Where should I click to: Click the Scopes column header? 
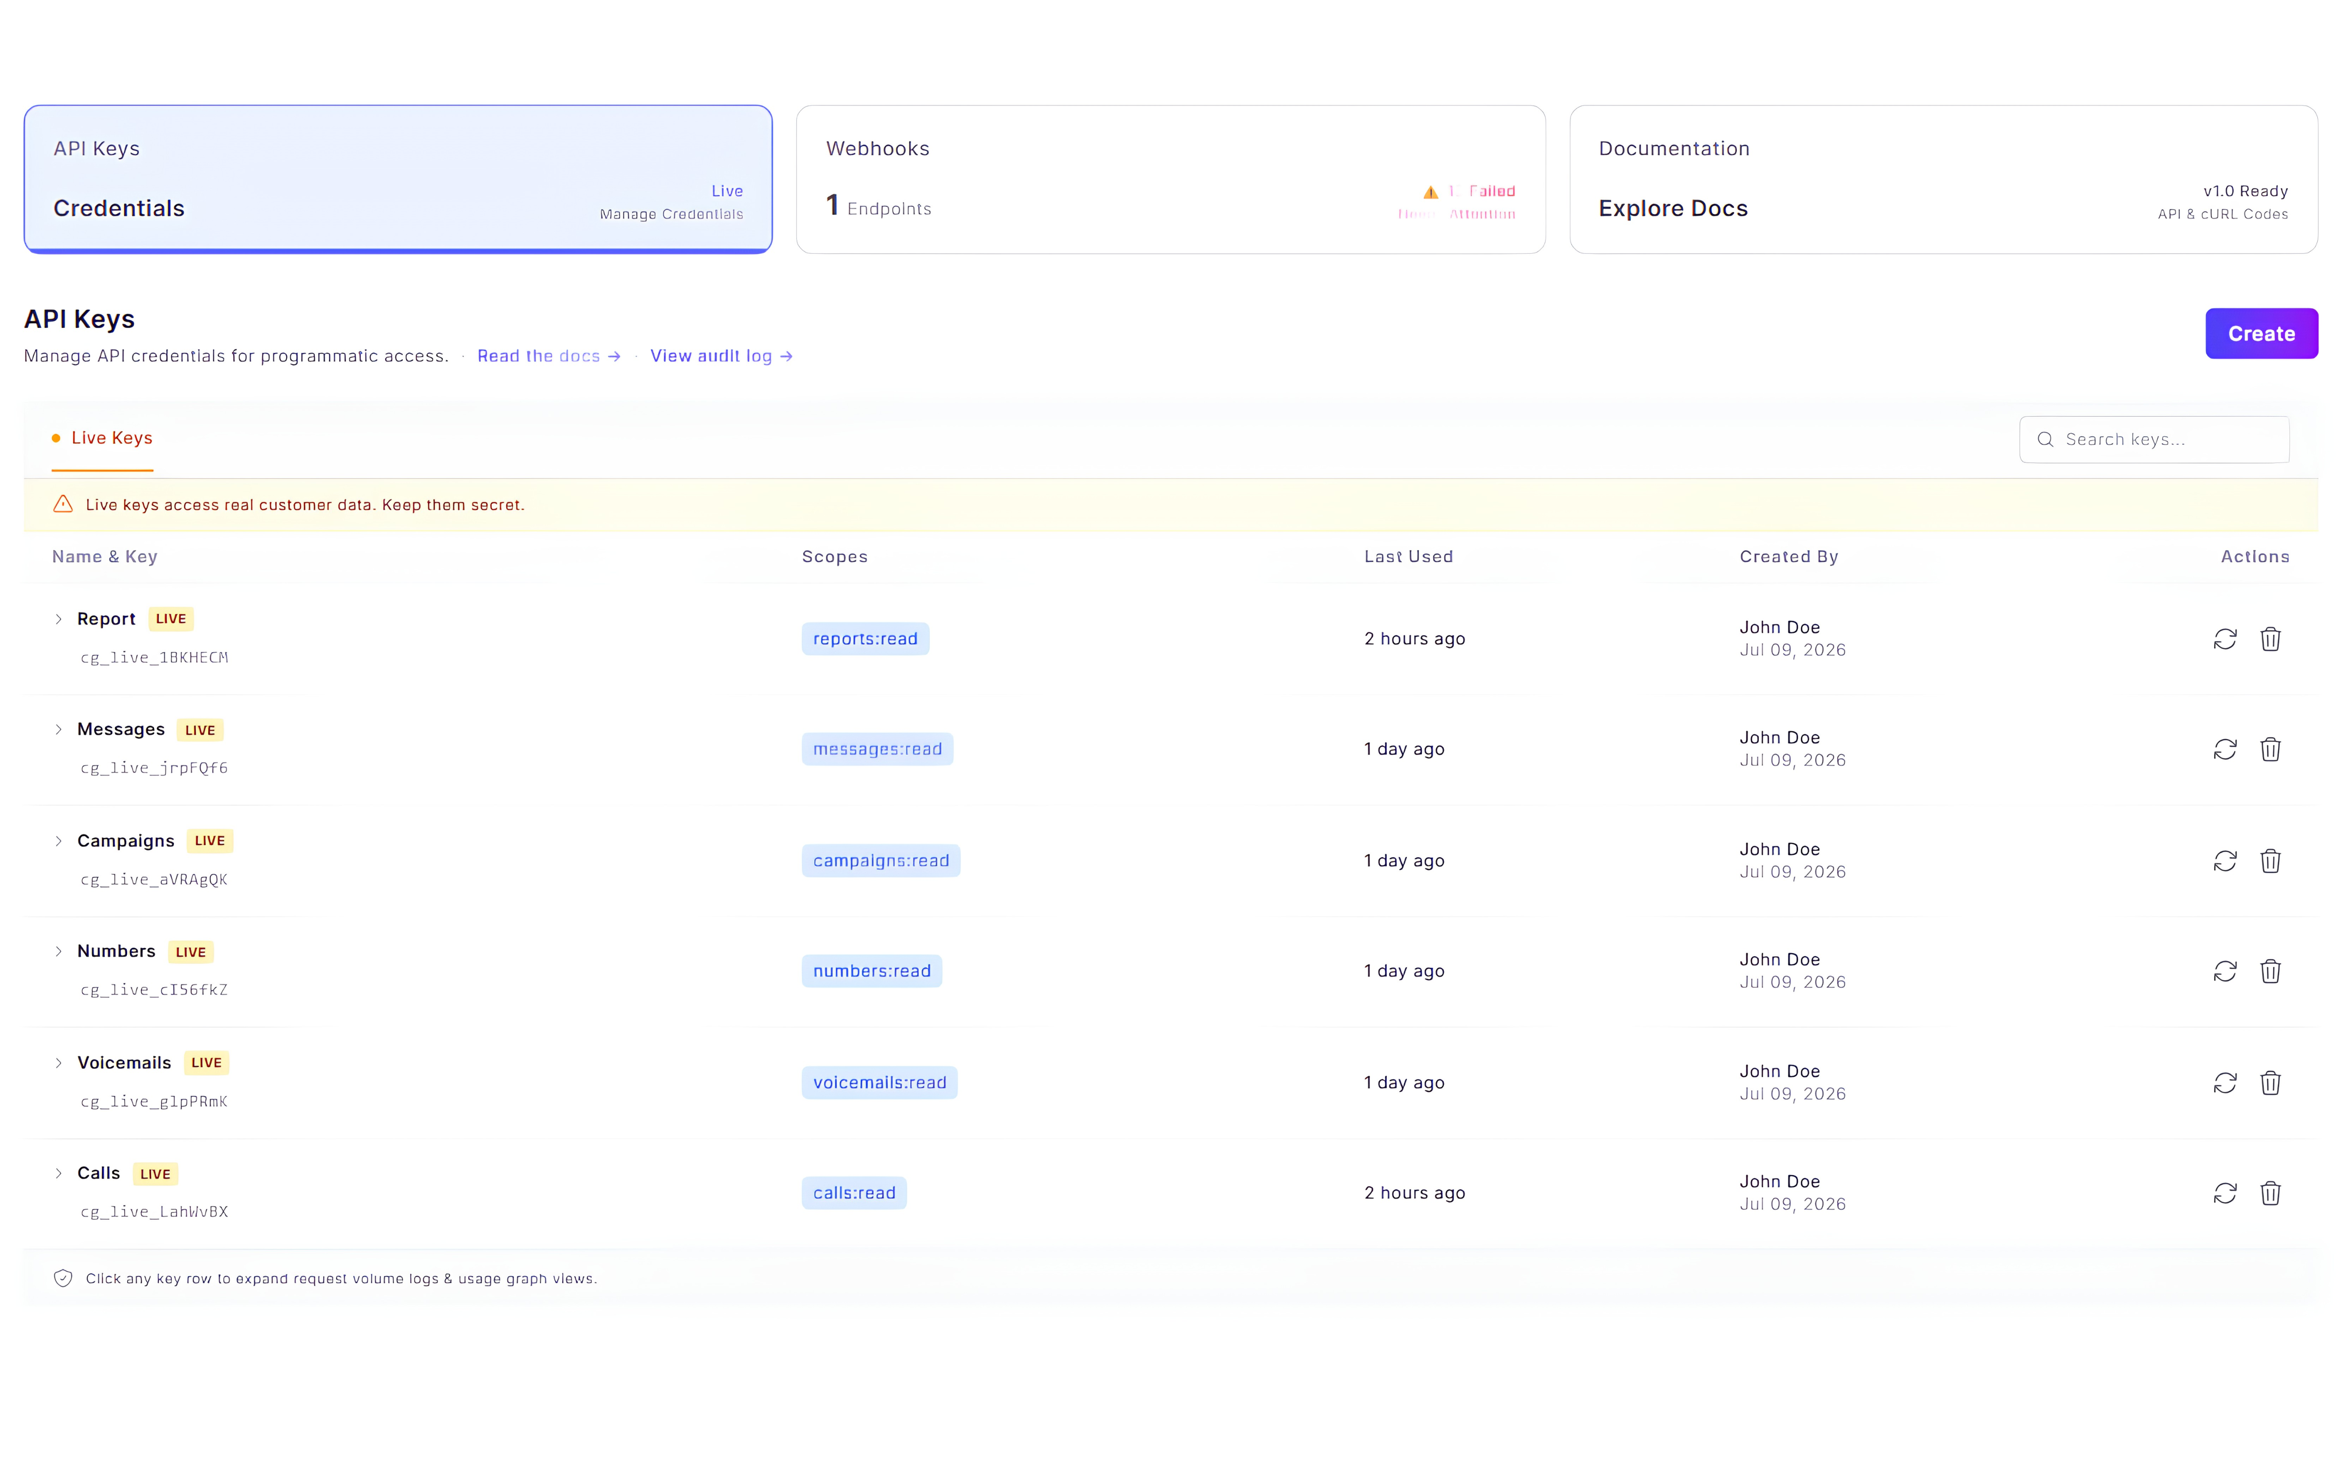point(834,557)
